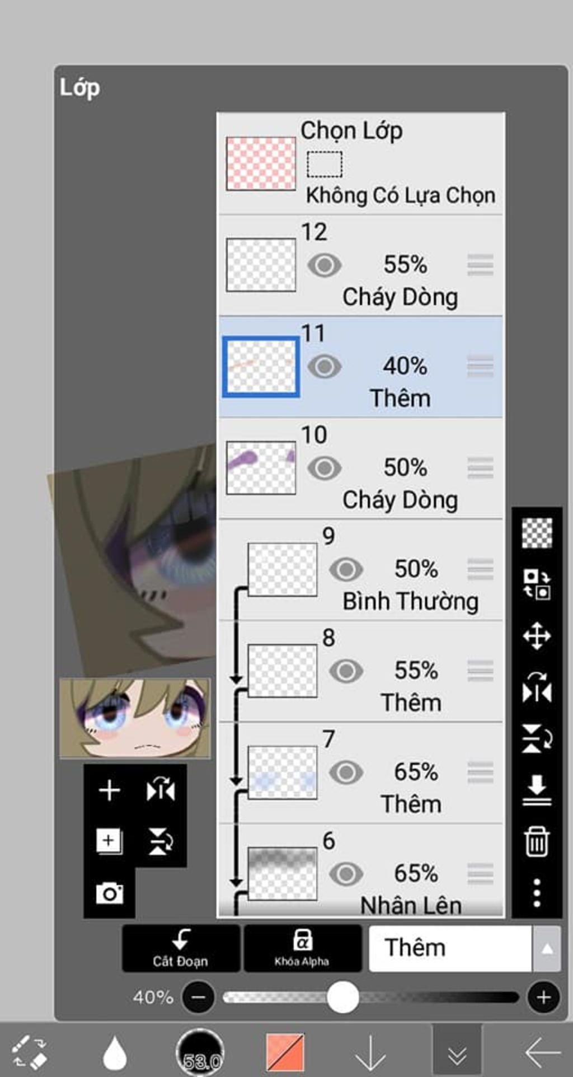573x1077 pixels.
Task: Open the Thêm blend mode dropdown
Action: [x=450, y=948]
